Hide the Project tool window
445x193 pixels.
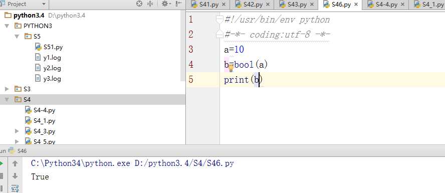[x=179, y=4]
